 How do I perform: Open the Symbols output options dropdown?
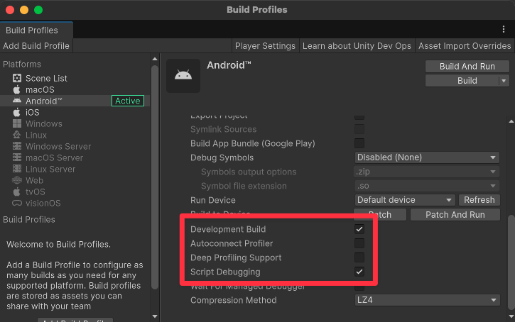(x=427, y=172)
